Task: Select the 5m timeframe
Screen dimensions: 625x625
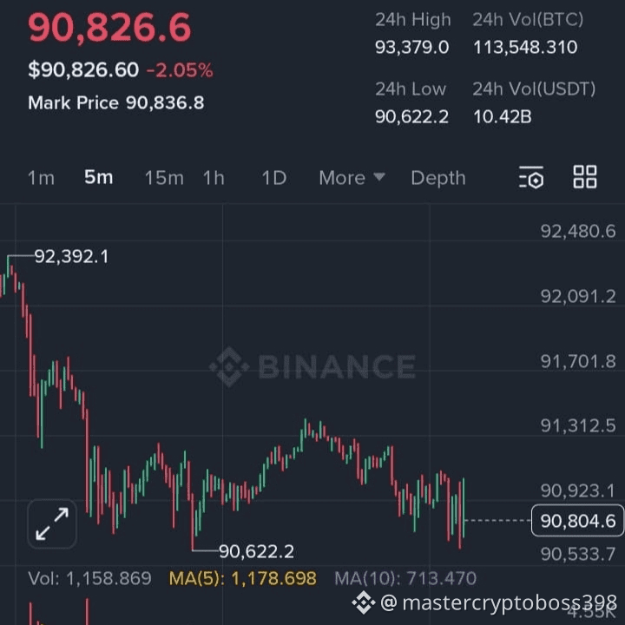Action: 98,178
